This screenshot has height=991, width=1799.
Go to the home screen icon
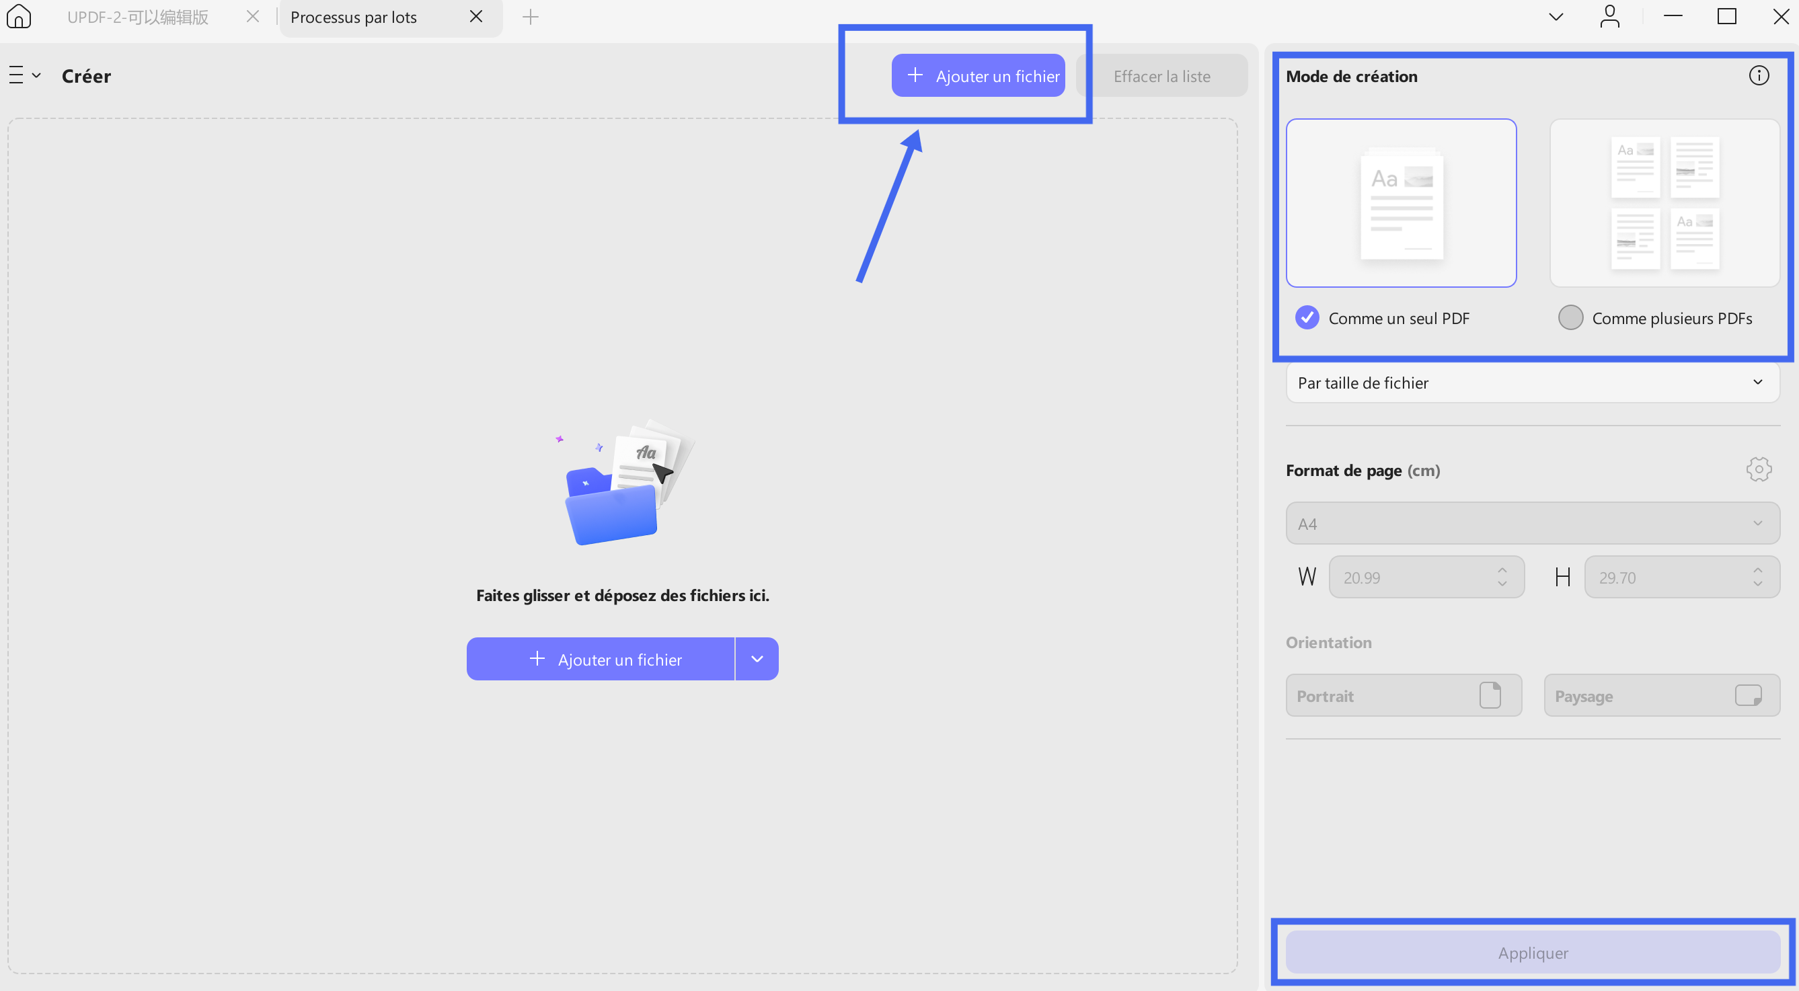tap(19, 16)
